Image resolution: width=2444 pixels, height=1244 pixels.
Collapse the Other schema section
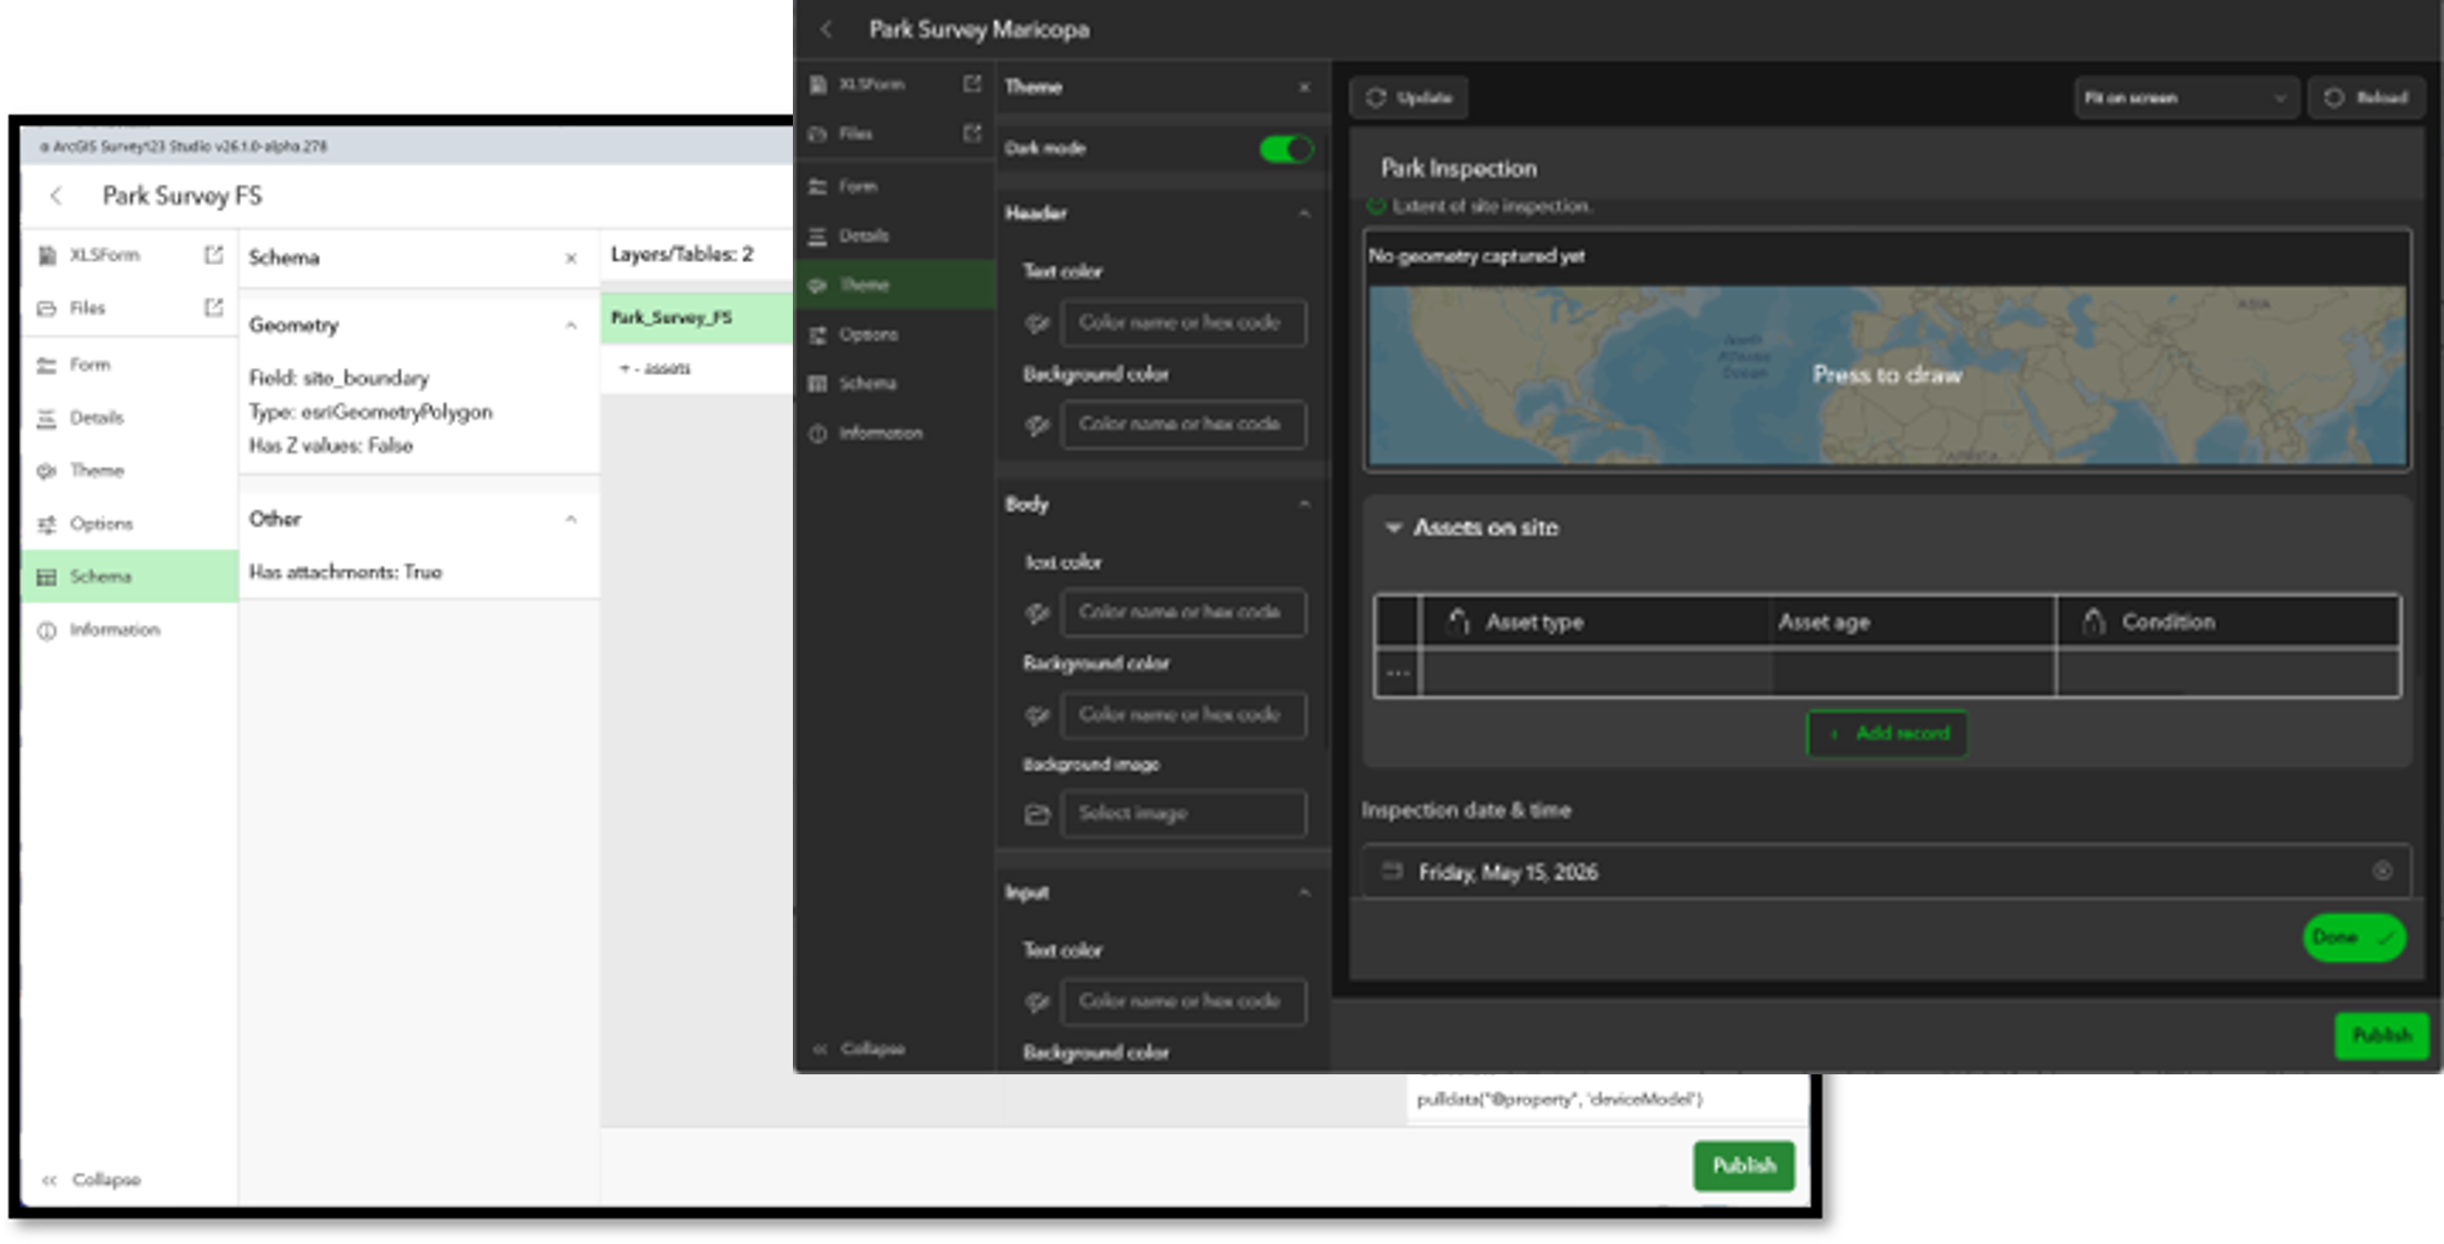571,519
